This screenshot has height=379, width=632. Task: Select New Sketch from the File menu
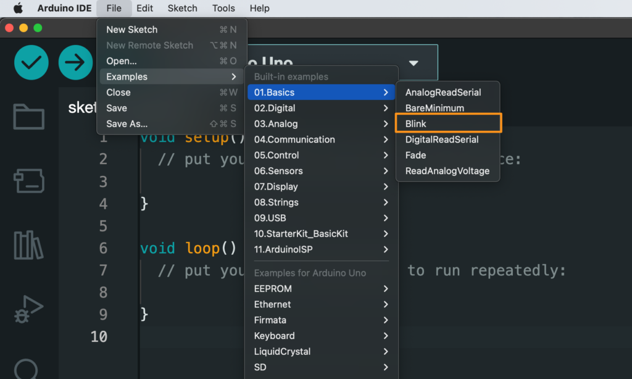(131, 29)
